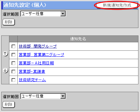
Task: Click the bottom ユーザー任意 combo box
Action: [43, 96]
